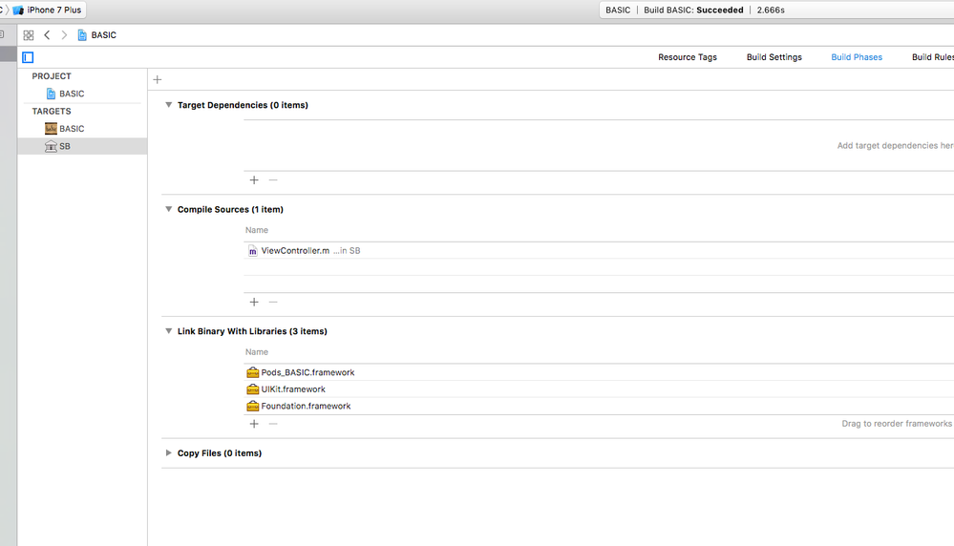The width and height of the screenshot is (954, 546).
Task: Add a compile source with plus button
Action: (x=254, y=302)
